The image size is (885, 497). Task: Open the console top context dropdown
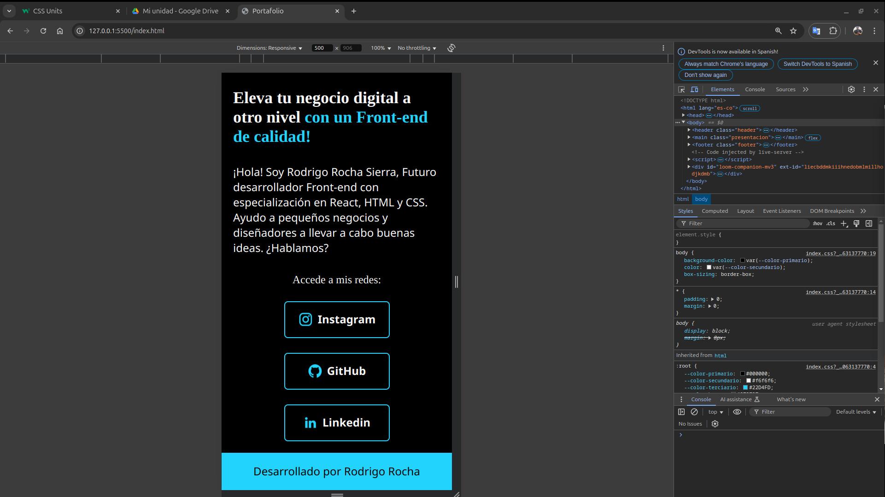tap(715, 412)
